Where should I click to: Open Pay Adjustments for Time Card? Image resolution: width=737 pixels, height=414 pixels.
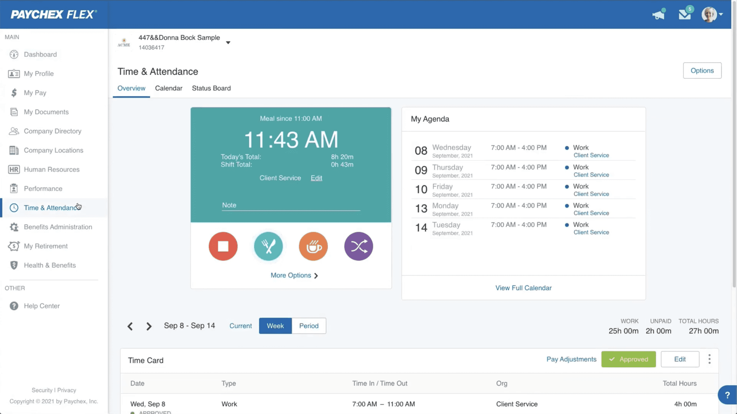coord(571,359)
